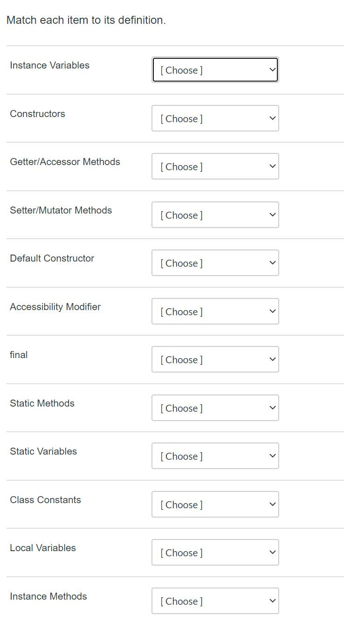Open the Local Variables dropdown

tap(215, 552)
